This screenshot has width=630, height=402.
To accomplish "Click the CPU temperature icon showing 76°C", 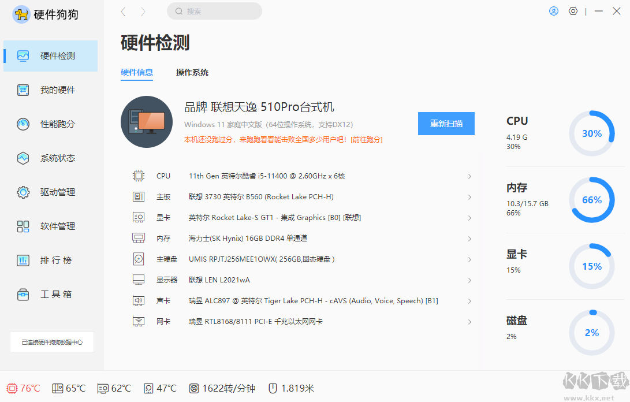I will click(10, 388).
